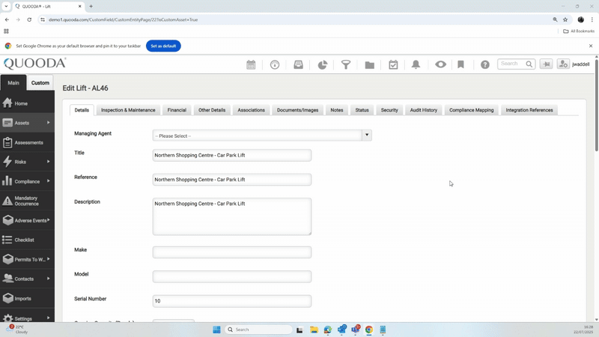Click the pin button beside search
This screenshot has width=599, height=337.
click(547, 64)
